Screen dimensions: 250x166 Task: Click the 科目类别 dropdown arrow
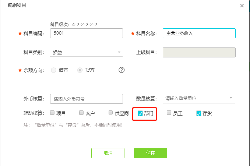(x=119, y=52)
